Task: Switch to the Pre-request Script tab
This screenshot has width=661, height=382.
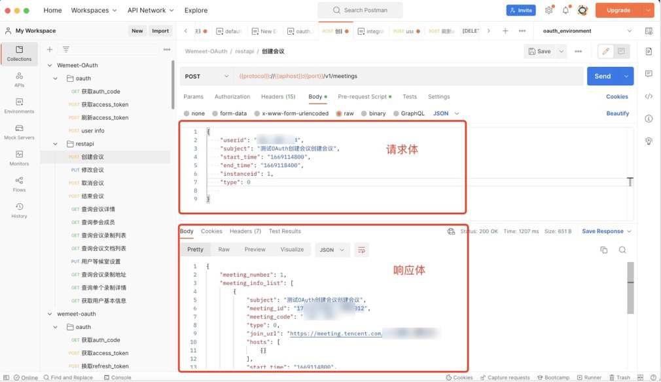Action: point(365,97)
